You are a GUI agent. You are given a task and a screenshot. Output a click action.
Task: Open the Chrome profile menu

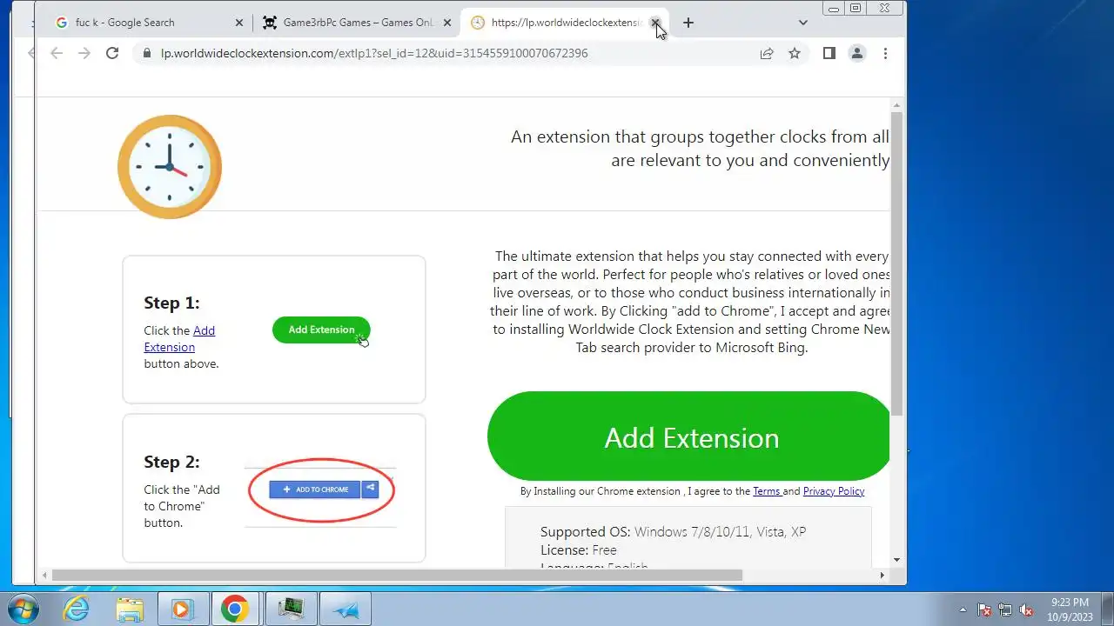tap(857, 53)
